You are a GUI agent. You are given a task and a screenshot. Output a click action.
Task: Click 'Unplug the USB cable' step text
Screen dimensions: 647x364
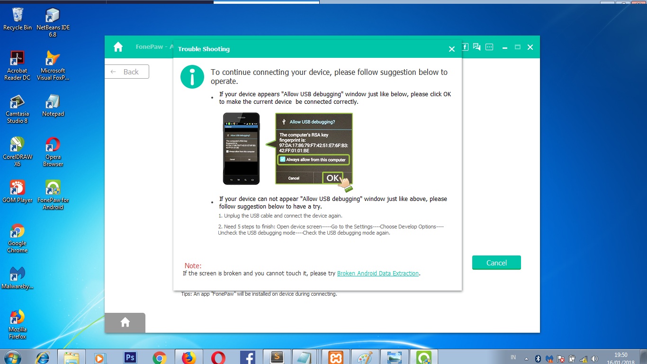point(280,216)
